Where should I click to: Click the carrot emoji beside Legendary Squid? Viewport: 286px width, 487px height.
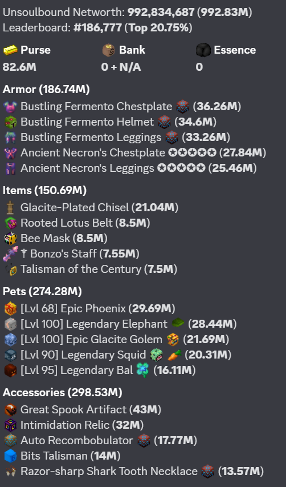[174, 355]
